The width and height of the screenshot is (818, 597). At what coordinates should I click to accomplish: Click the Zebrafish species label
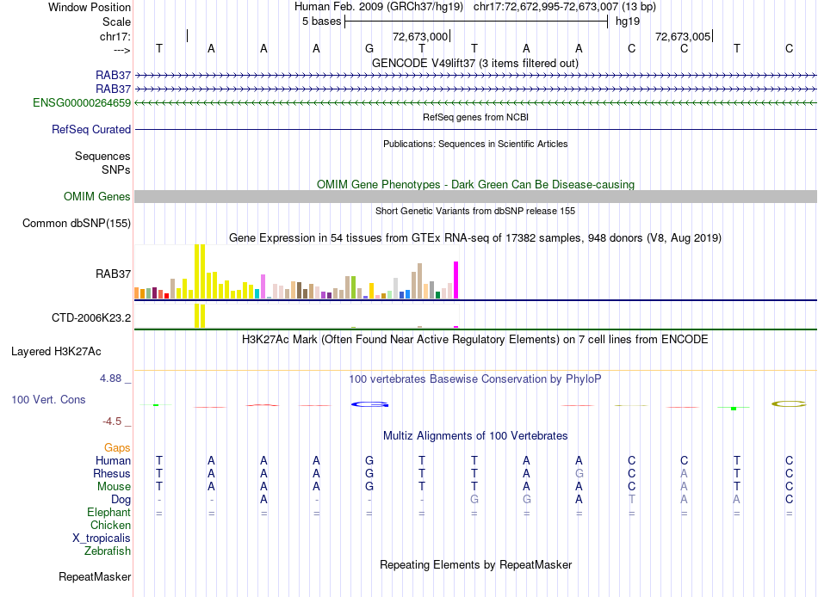(x=108, y=551)
